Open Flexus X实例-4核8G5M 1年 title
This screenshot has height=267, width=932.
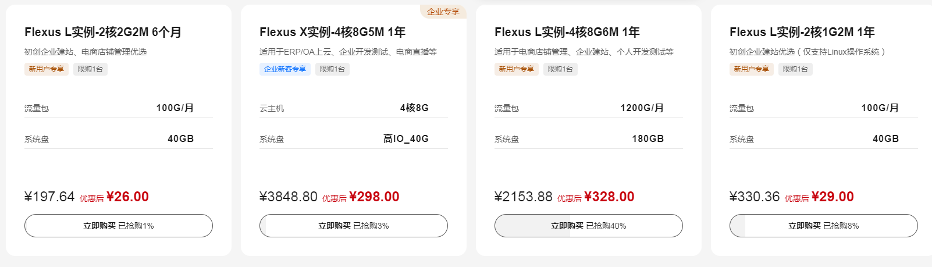click(333, 32)
